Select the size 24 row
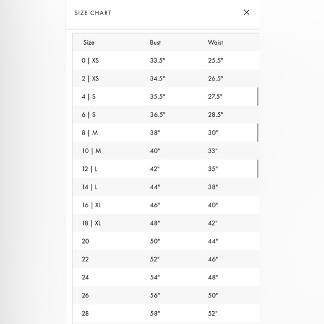This screenshot has height=324, width=324. pos(166,277)
